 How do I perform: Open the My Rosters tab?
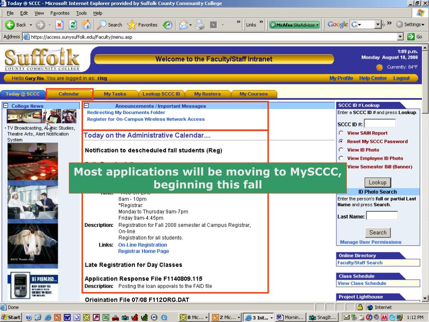207,94
